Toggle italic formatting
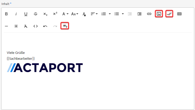 (16, 14)
